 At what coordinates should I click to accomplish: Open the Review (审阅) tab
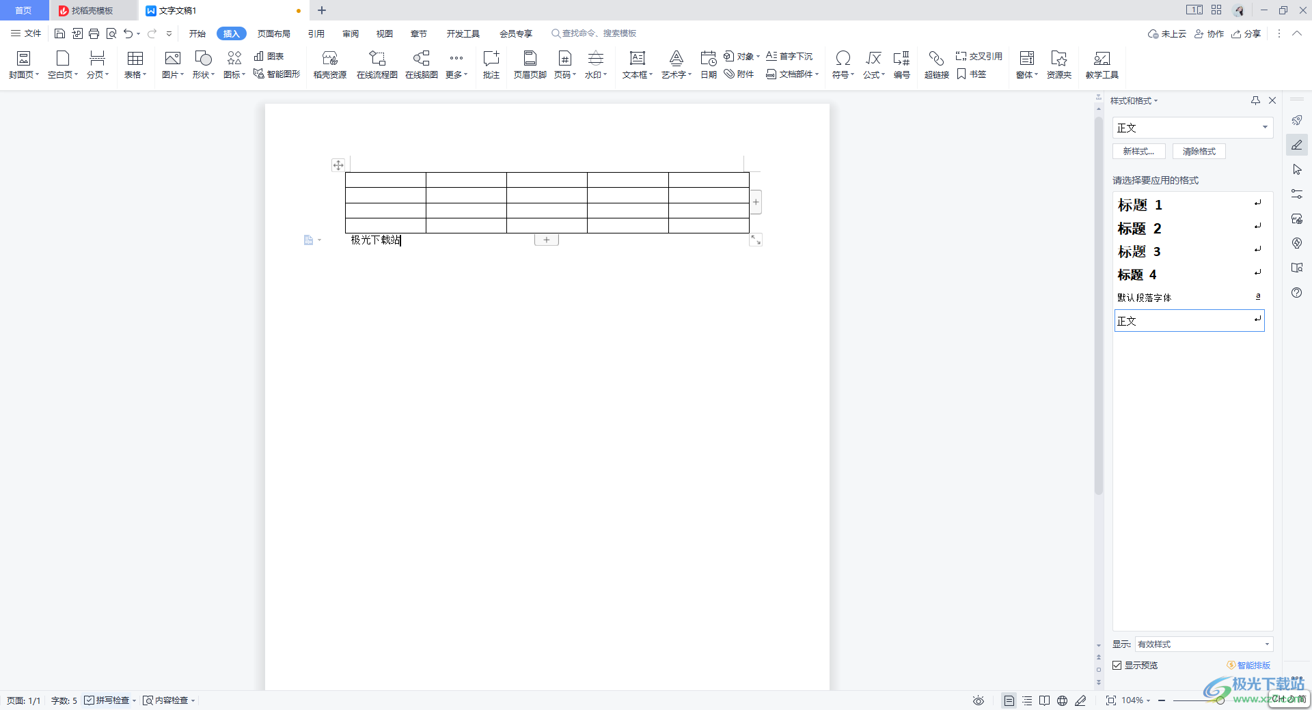click(351, 33)
